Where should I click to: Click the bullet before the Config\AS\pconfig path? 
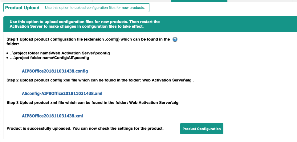point(7,58)
